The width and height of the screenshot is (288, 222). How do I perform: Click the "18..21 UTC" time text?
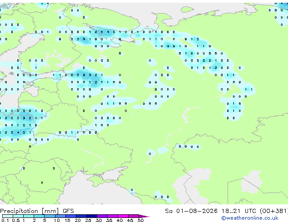238,211
